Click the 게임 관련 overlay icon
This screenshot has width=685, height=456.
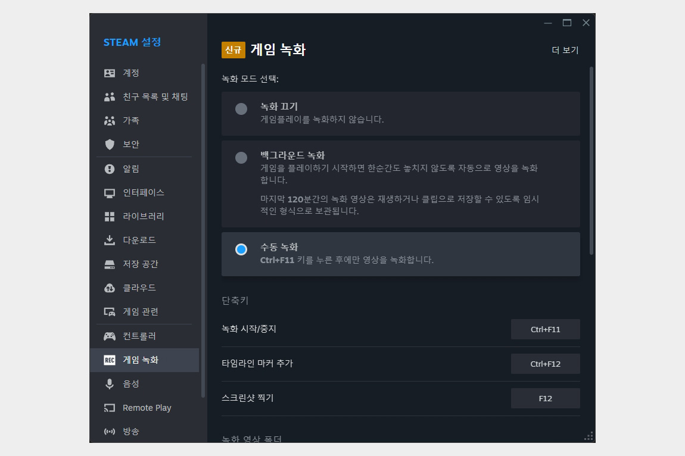[110, 312]
